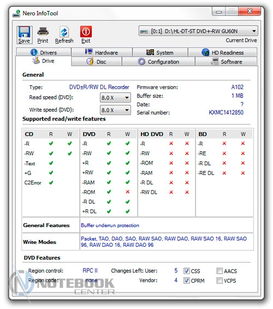Open the Software tab

[226, 62]
